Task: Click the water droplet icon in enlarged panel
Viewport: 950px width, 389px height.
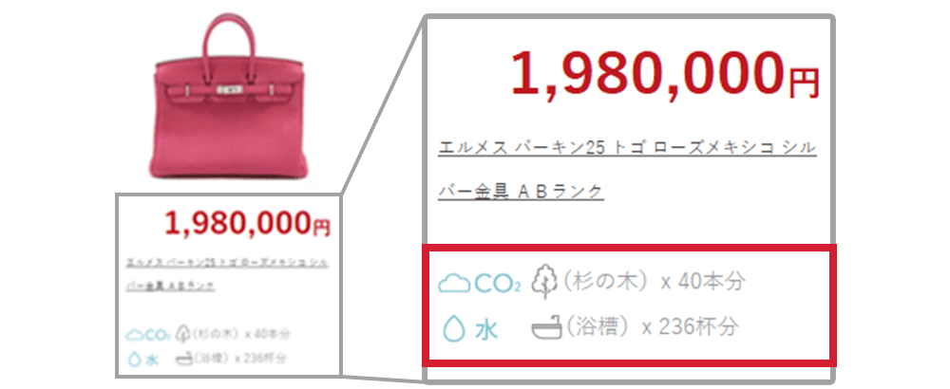Action: (x=454, y=330)
